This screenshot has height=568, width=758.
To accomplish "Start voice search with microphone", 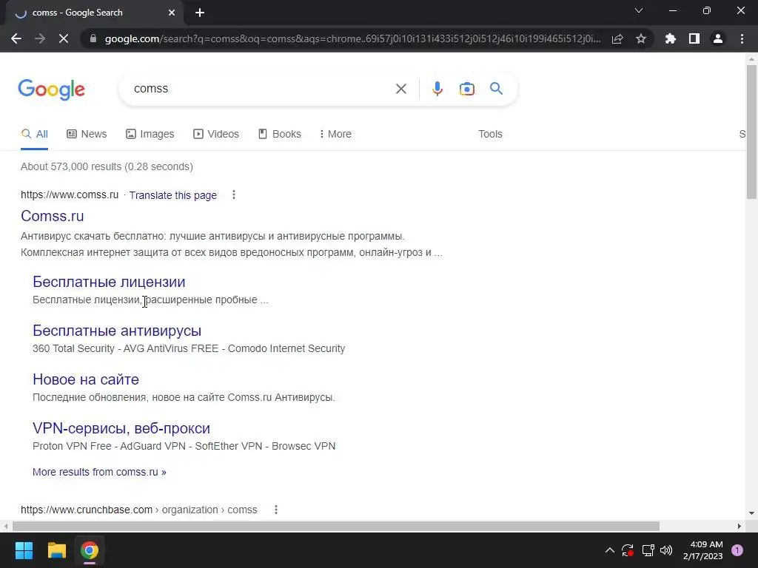I will point(437,89).
